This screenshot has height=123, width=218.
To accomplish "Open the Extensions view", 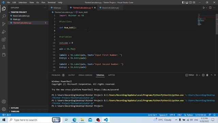I will 4,40.
